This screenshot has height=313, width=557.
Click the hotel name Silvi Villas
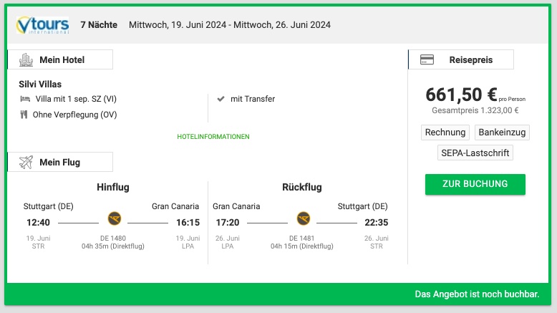tap(40, 85)
